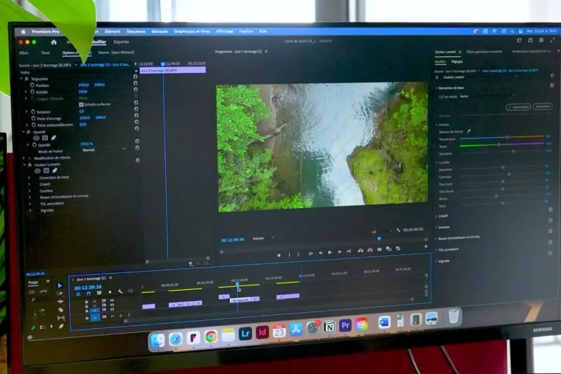This screenshot has height=374, width=561.
Task: Click the Réinitialiser button in Lumetri
Action: click(543, 106)
